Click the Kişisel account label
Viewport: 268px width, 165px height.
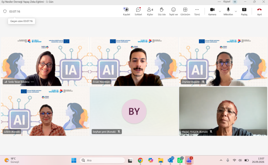tap(227, 2)
